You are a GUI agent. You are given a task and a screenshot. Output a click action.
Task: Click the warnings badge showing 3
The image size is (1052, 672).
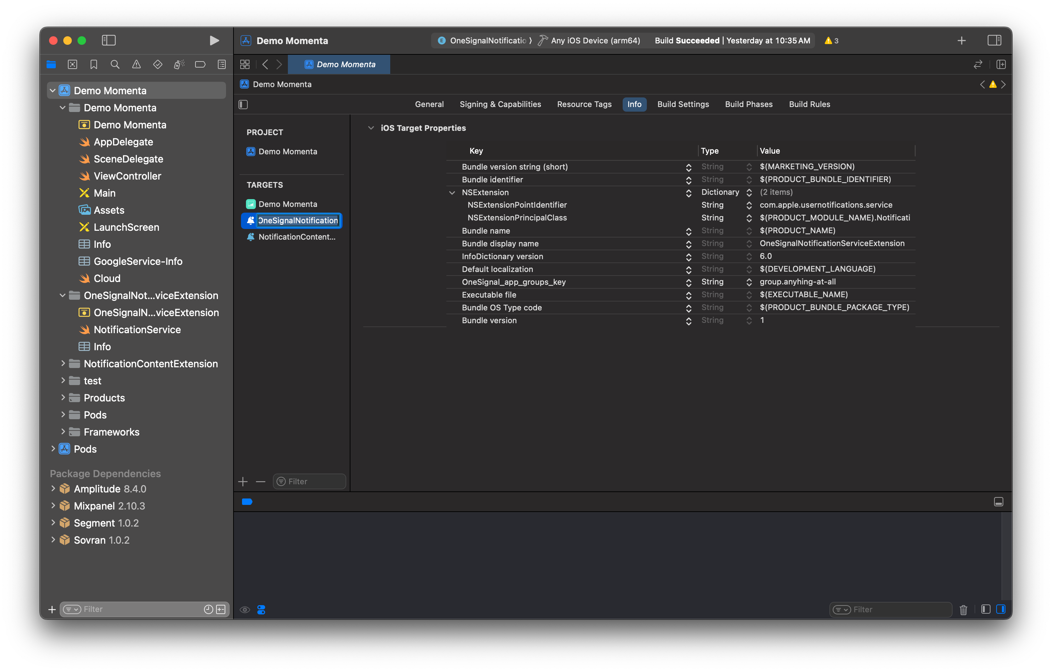[831, 41]
